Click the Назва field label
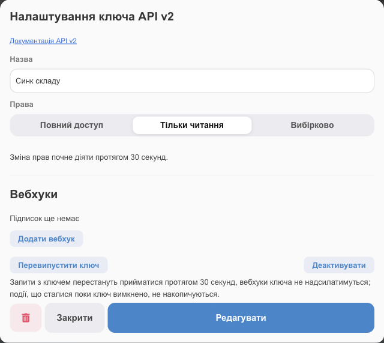Viewport: 384px width, 343px height. [21, 59]
